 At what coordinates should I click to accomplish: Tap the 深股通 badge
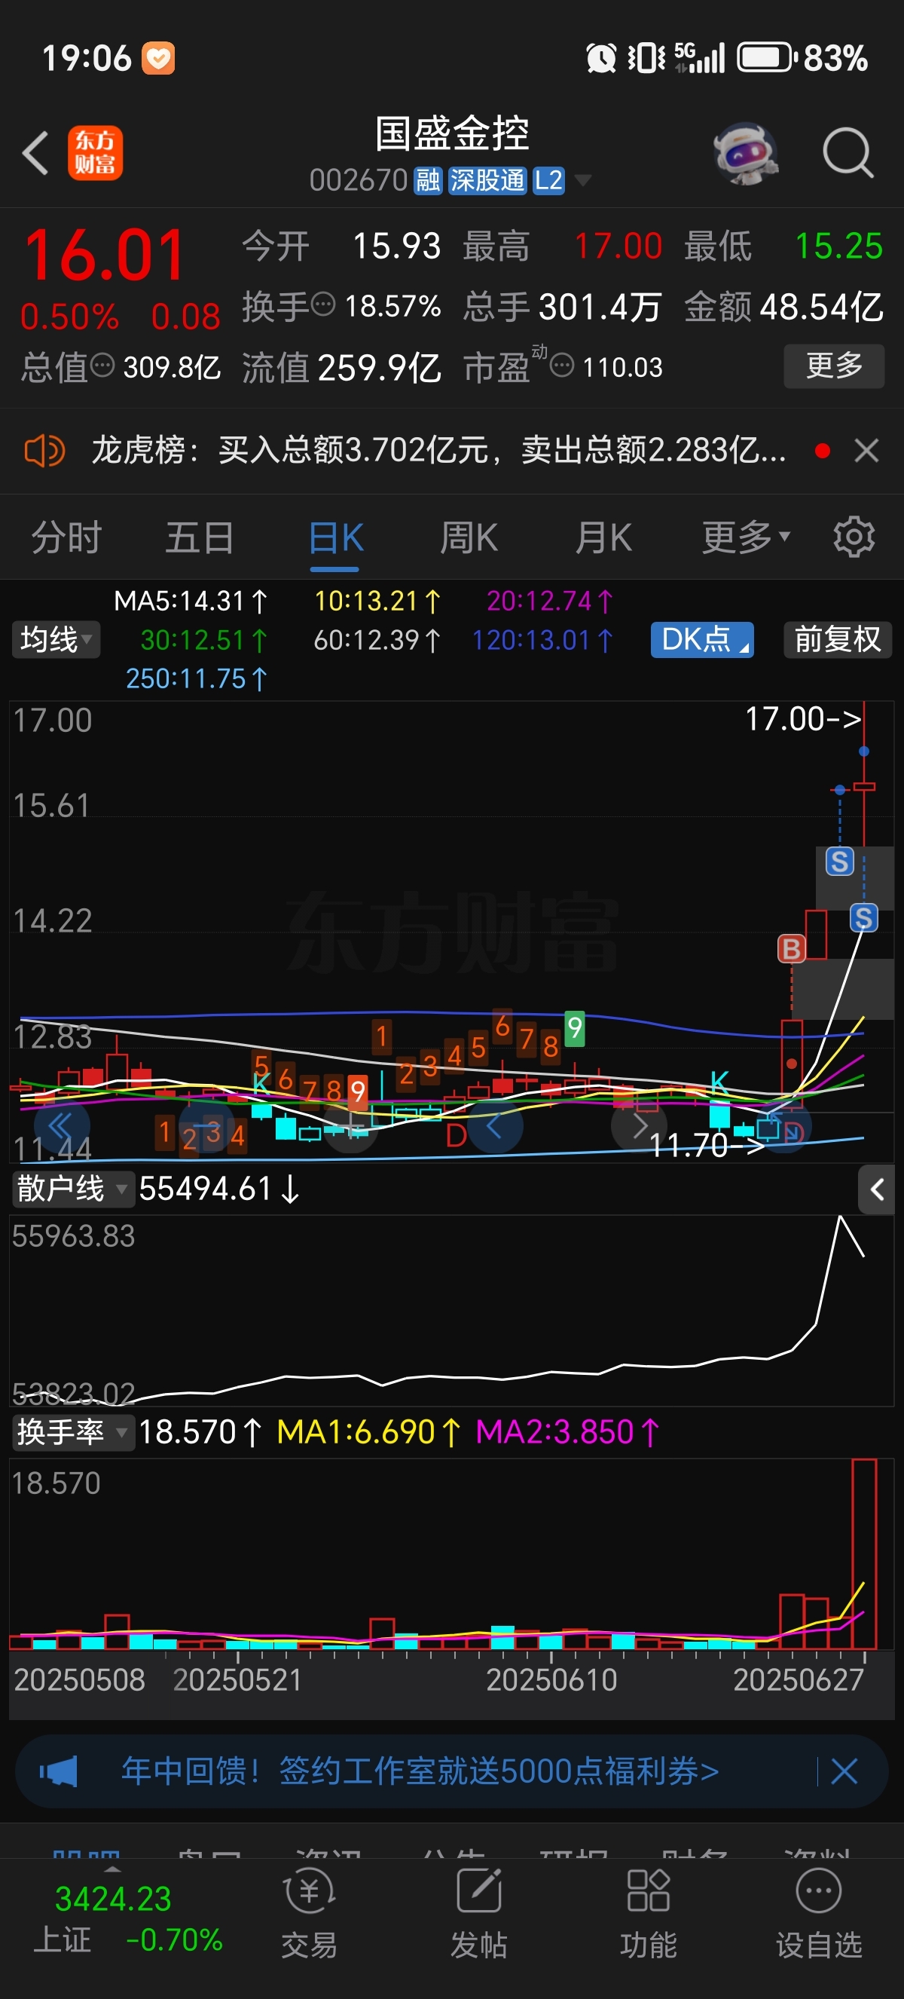(487, 181)
